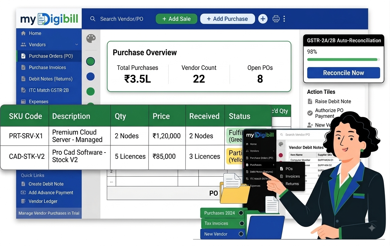This screenshot has width=390, height=246.
Task: Click the Create Debit Note icon
Action: [23, 184]
